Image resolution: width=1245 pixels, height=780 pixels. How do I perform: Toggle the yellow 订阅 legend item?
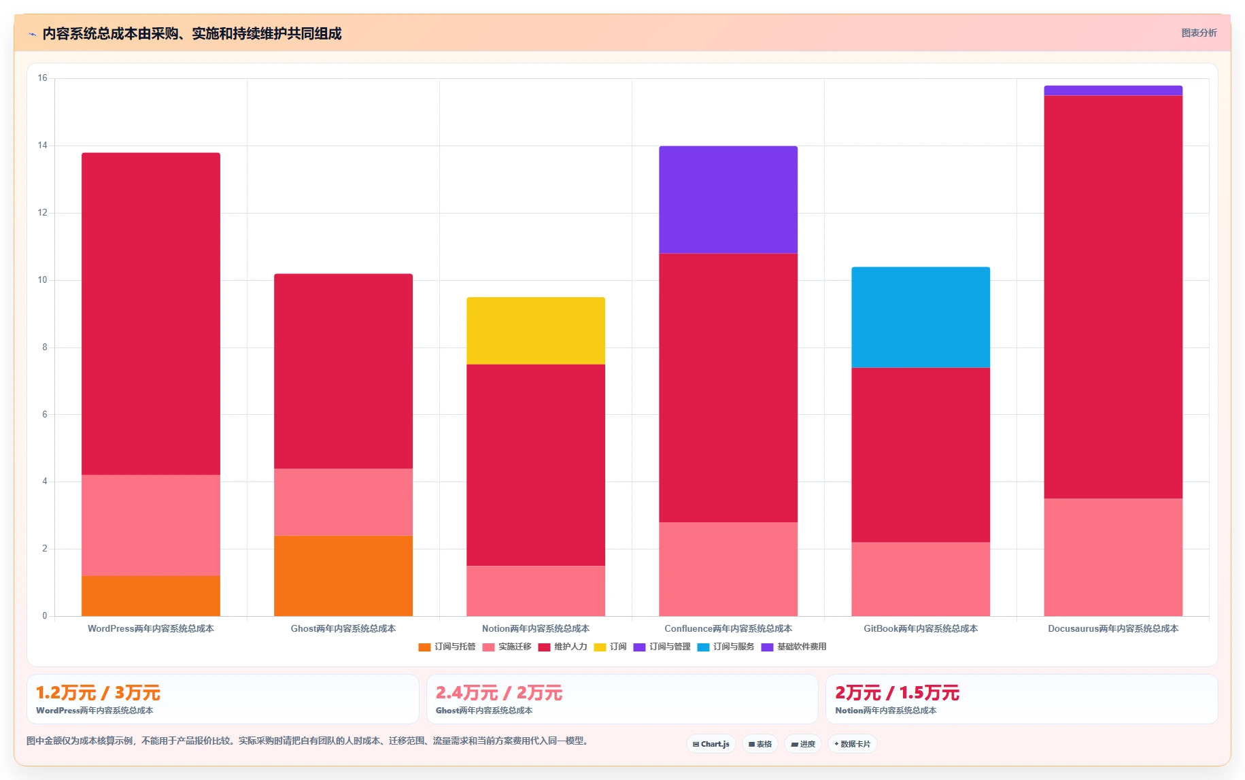tap(610, 647)
